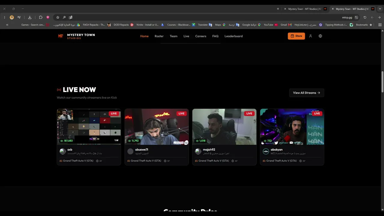The width and height of the screenshot is (384, 216).
Task: Open sxb's live stream thumbnail
Action: point(89,127)
